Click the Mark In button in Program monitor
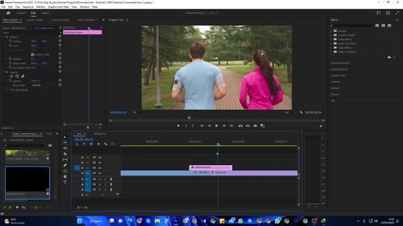The width and height of the screenshot is (403, 226). click(x=186, y=126)
